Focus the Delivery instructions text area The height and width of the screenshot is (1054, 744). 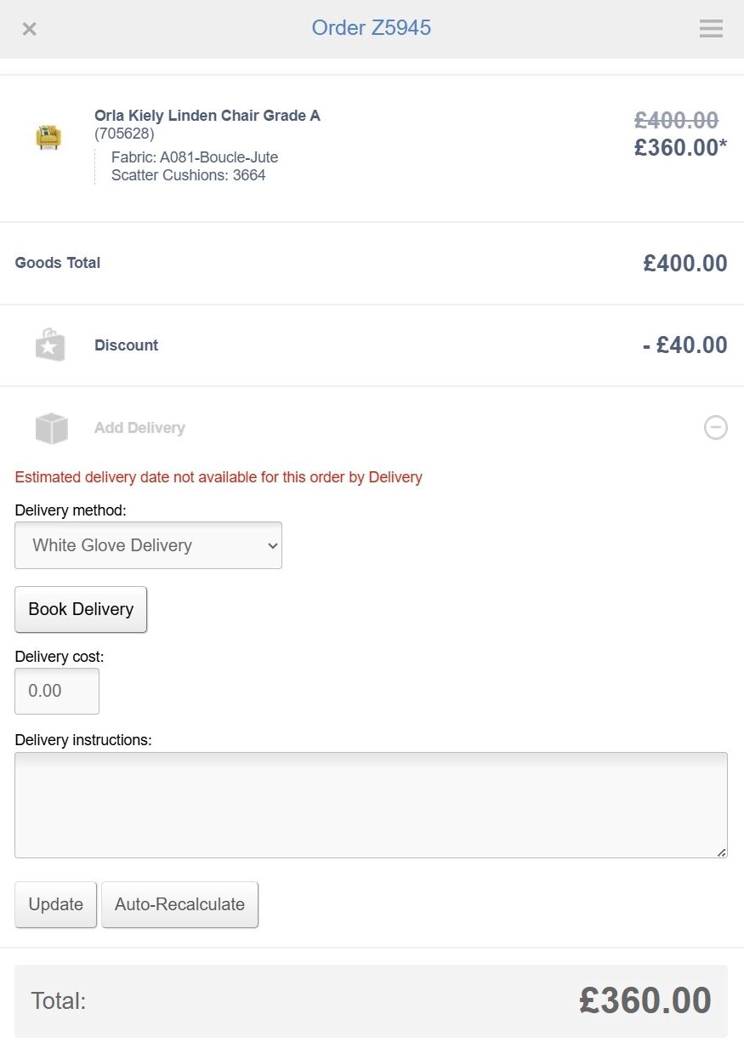(371, 805)
